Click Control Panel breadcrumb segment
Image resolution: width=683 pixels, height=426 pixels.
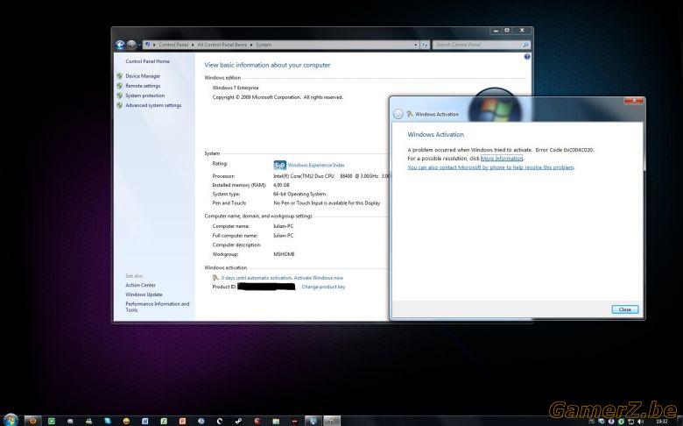tap(173, 45)
